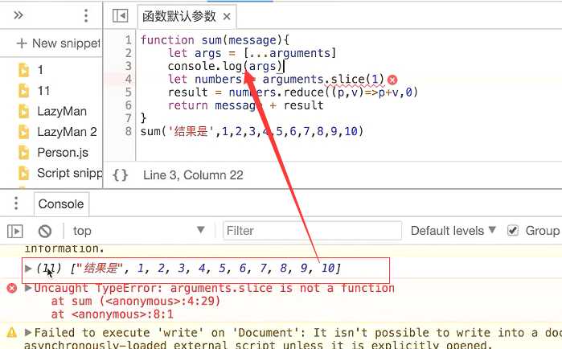Click the red error icon beside TypeError

tap(12, 288)
